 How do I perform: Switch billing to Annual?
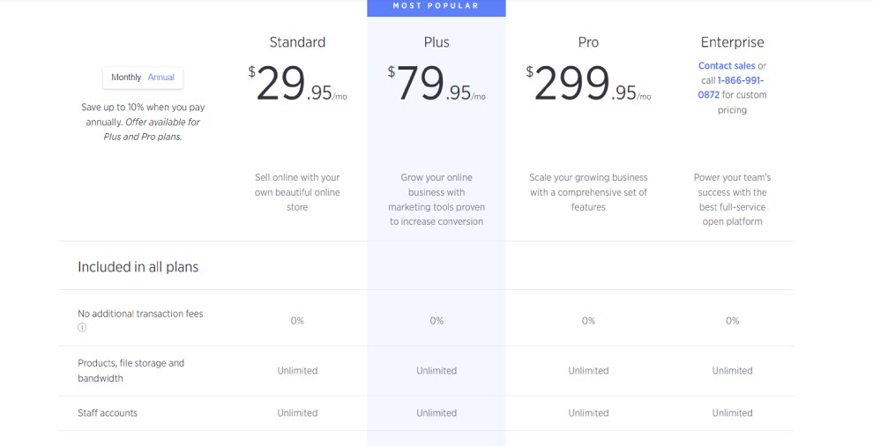160,78
